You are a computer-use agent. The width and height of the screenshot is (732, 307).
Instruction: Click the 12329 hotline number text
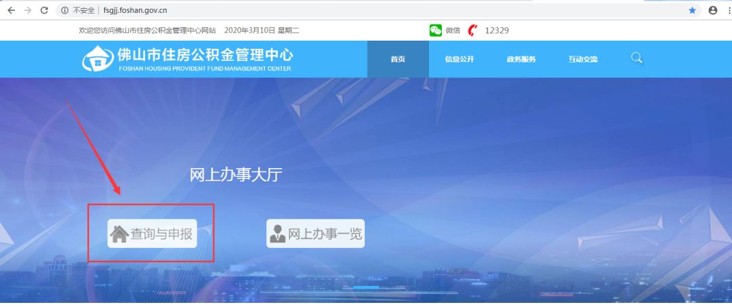coord(497,30)
